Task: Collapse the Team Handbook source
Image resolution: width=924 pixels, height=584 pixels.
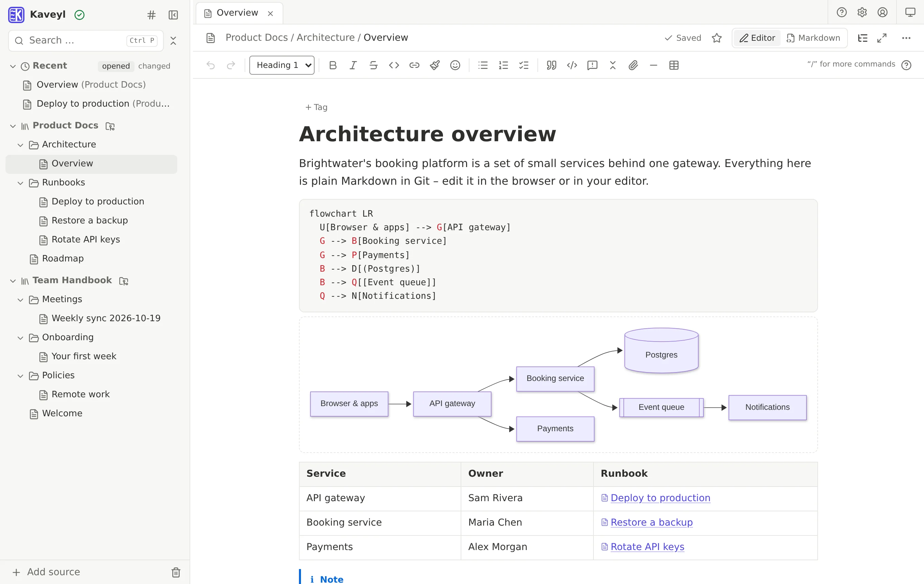Action: tap(13, 281)
